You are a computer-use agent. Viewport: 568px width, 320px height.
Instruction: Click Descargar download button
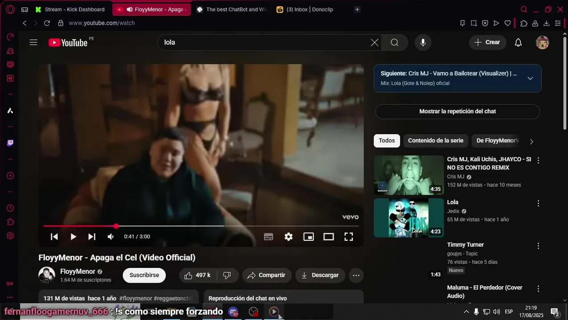pos(320,275)
